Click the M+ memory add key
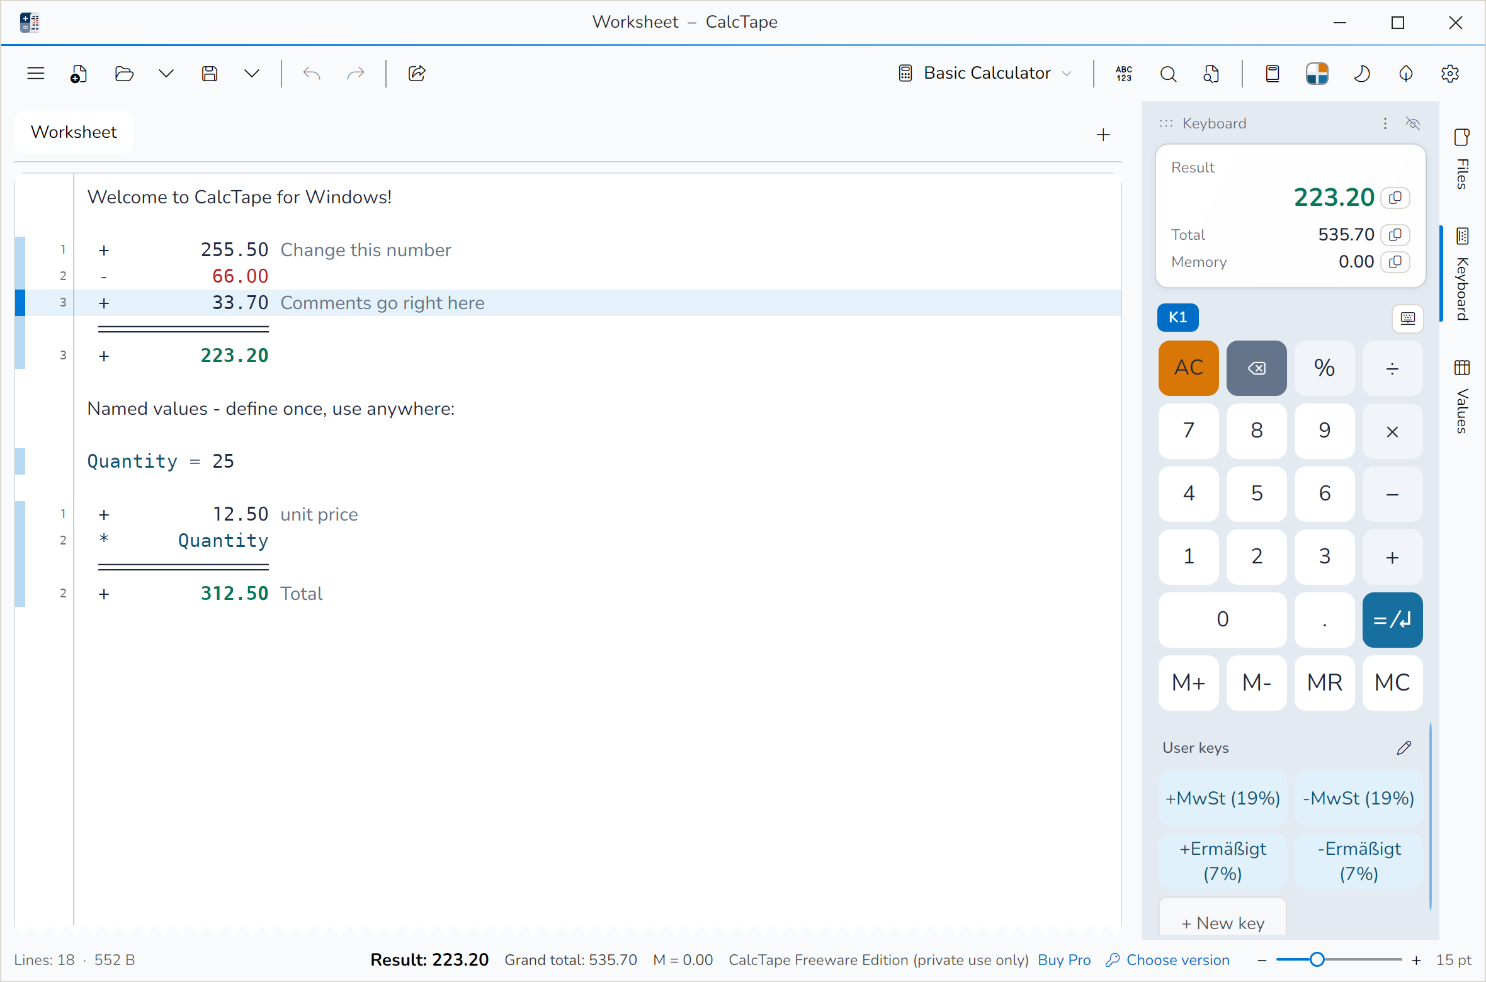This screenshot has width=1486, height=982. coord(1189,683)
